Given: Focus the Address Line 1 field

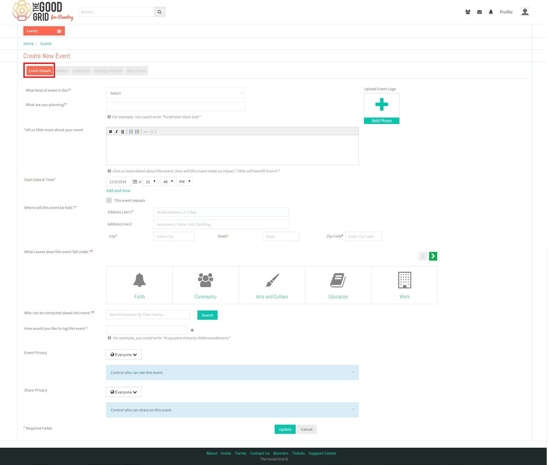Looking at the screenshot, I should (221, 212).
